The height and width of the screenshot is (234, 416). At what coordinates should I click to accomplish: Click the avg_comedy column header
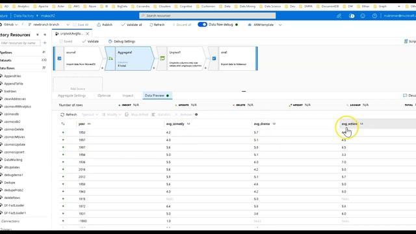click(x=175, y=124)
